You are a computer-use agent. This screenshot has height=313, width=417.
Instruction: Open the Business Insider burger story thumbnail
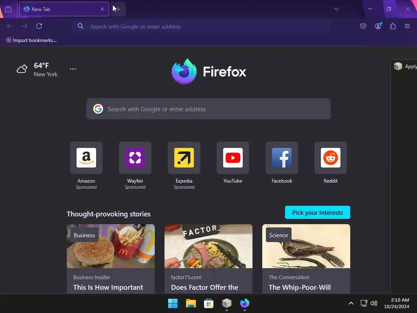(x=111, y=246)
